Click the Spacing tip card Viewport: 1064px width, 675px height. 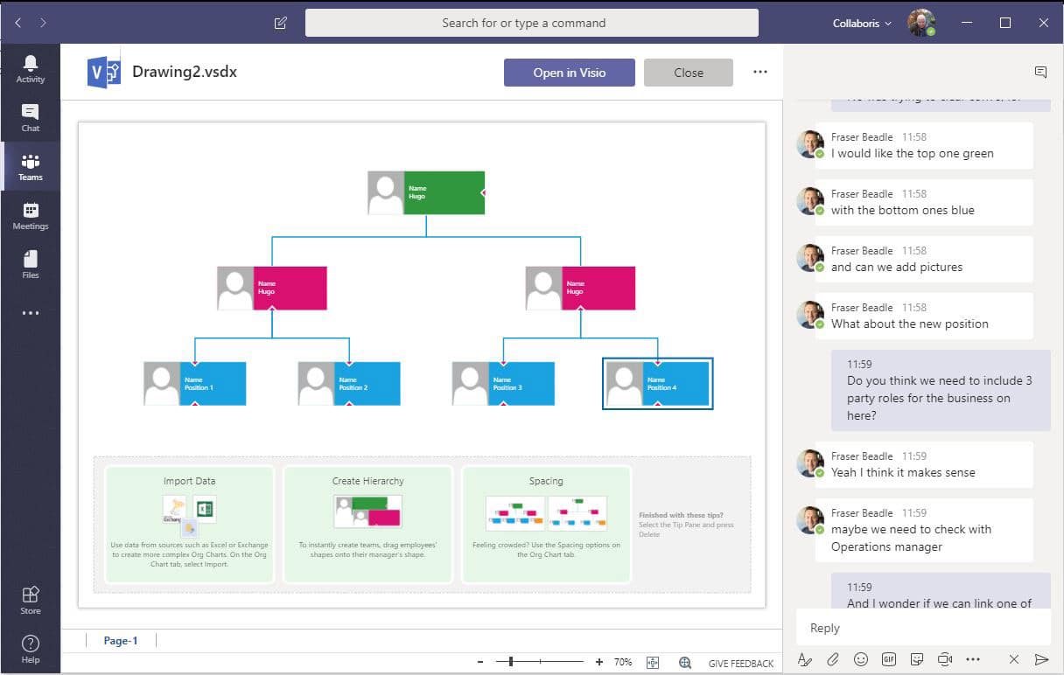546,524
